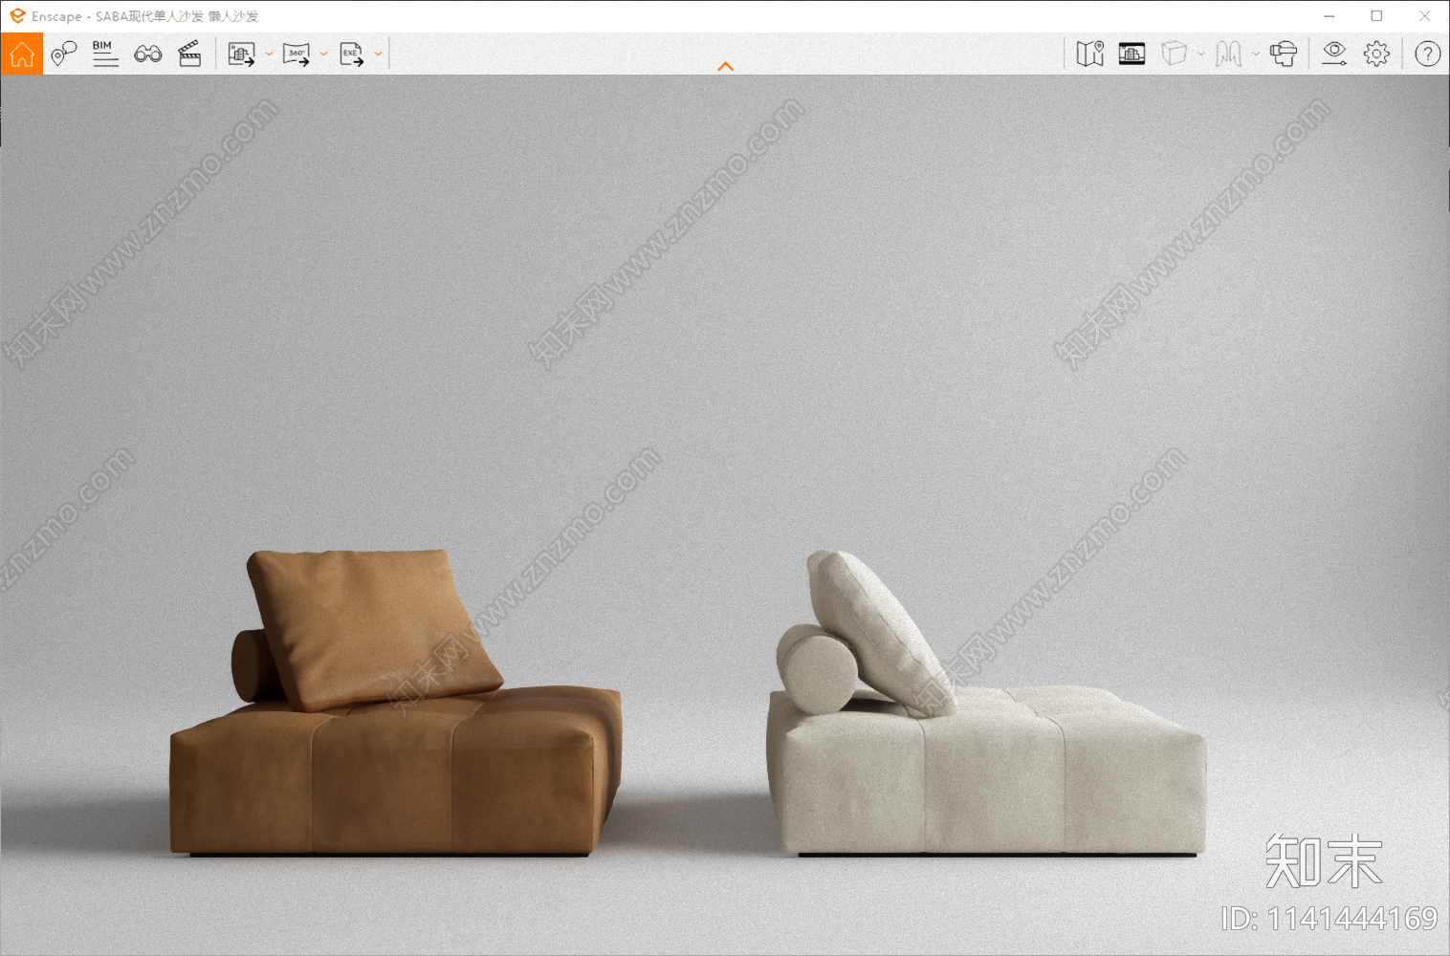Expand the projection mode dropdown arrow

coord(1256,54)
